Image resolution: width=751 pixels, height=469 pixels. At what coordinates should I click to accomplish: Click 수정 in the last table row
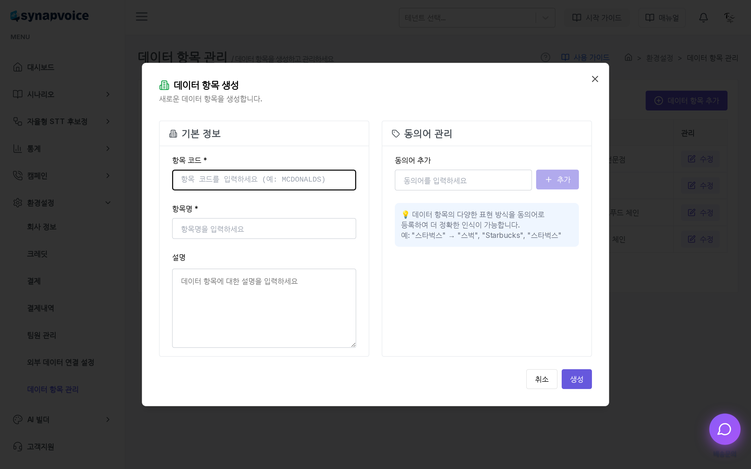[x=700, y=239]
